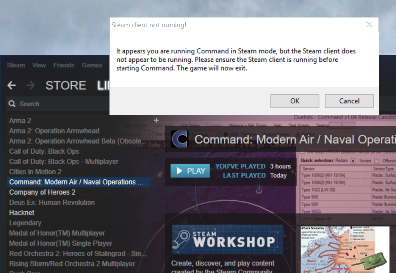
Task: Click Cancel in the Steam client dialog
Action: click(349, 101)
